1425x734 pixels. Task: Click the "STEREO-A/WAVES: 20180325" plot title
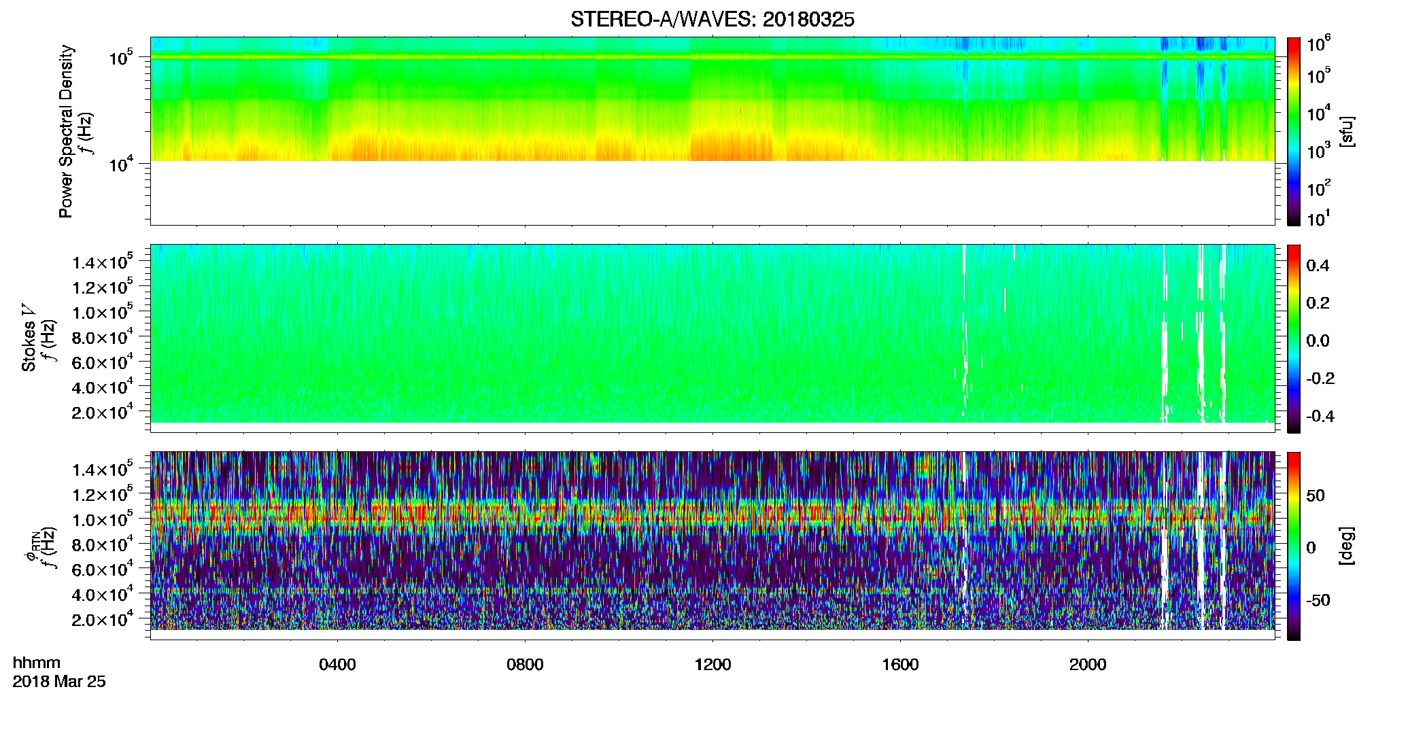coord(712,20)
